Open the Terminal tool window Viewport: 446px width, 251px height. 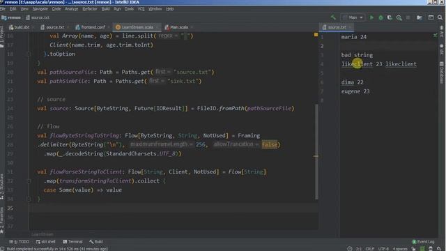(72, 242)
